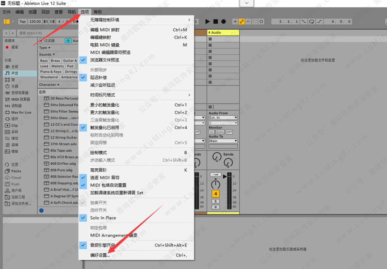Click the Re-enable Automation arrow icon
This screenshot has height=269, width=387.
tap(248, 21)
